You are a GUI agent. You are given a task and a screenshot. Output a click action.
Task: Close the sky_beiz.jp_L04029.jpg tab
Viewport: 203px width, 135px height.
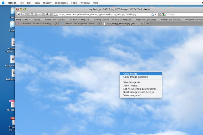pos(142,24)
